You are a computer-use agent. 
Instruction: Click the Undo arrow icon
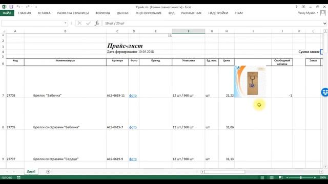click(x=18, y=7)
